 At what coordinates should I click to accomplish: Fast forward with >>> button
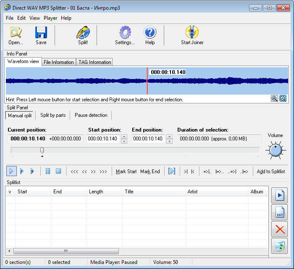point(103,171)
